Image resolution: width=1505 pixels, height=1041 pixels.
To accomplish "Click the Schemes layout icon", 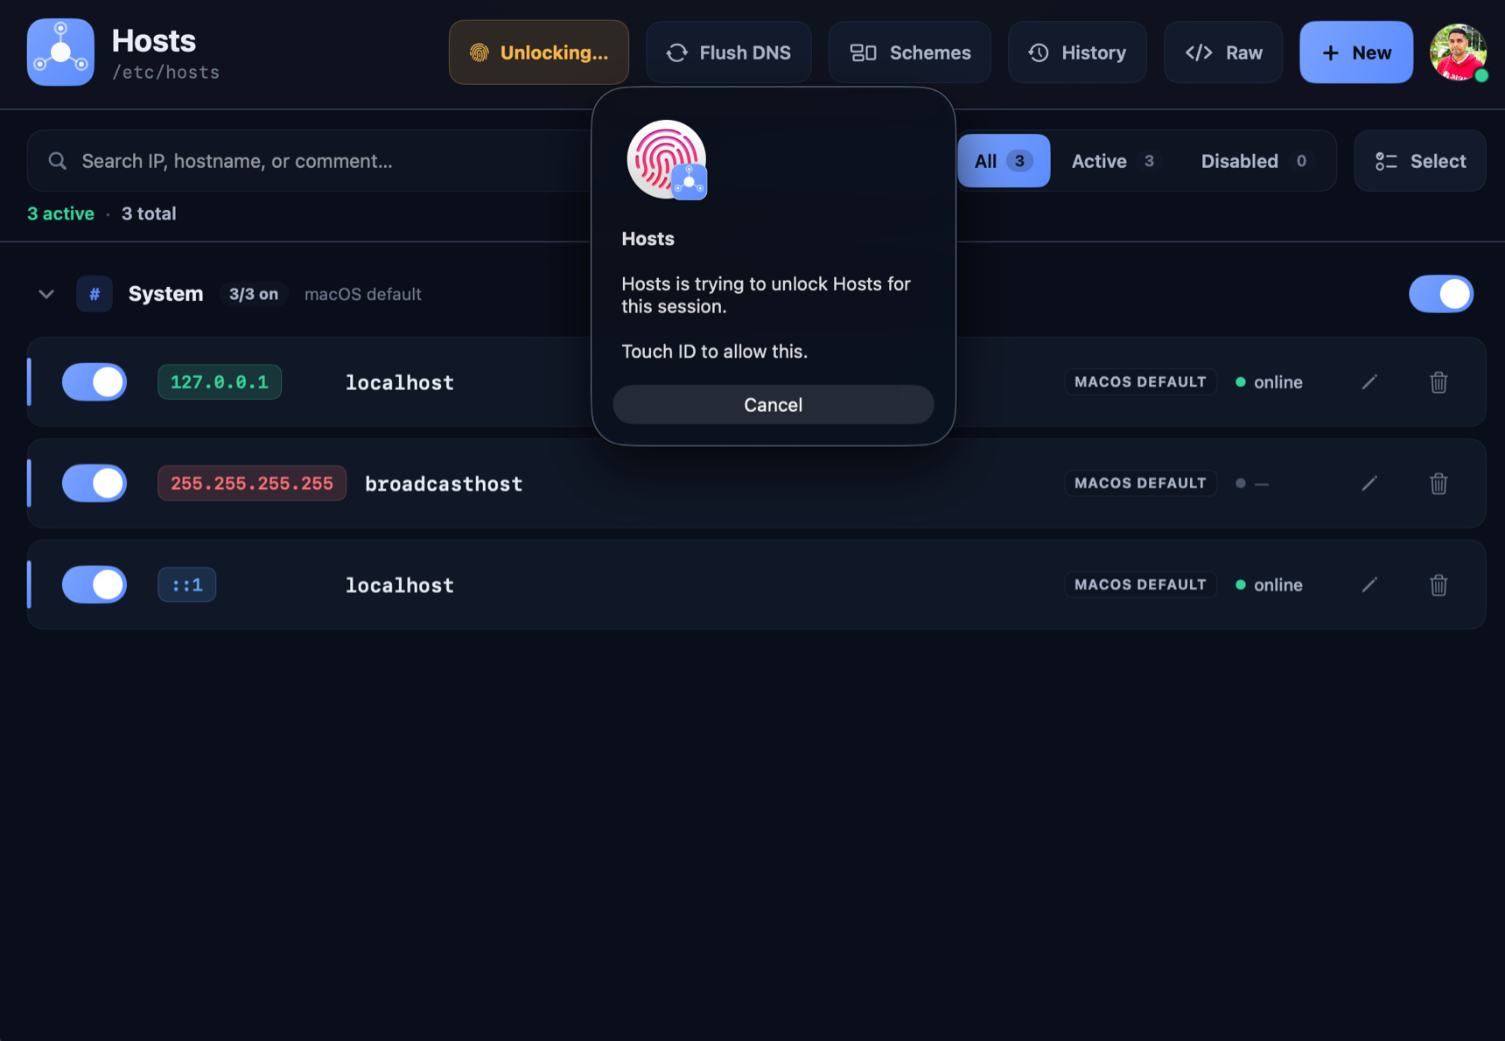I will (864, 52).
